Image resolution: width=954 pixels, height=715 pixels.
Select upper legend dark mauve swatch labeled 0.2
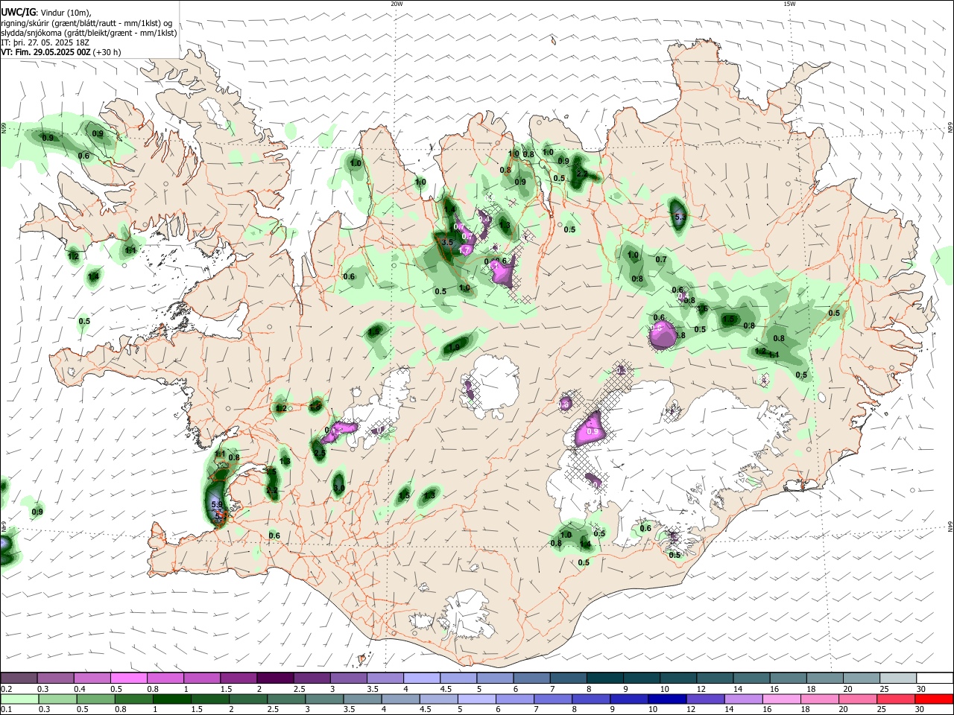coord(19,678)
